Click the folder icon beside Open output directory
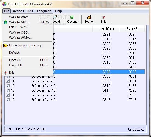This screenshot has width=151, height=137. (x=5, y=45)
